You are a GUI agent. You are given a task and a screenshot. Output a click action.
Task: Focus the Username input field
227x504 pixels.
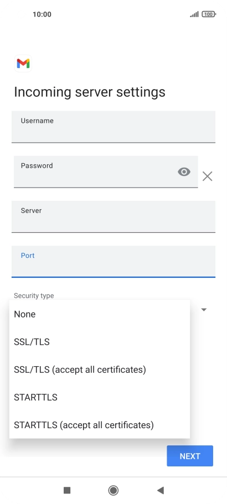pyautogui.click(x=114, y=127)
